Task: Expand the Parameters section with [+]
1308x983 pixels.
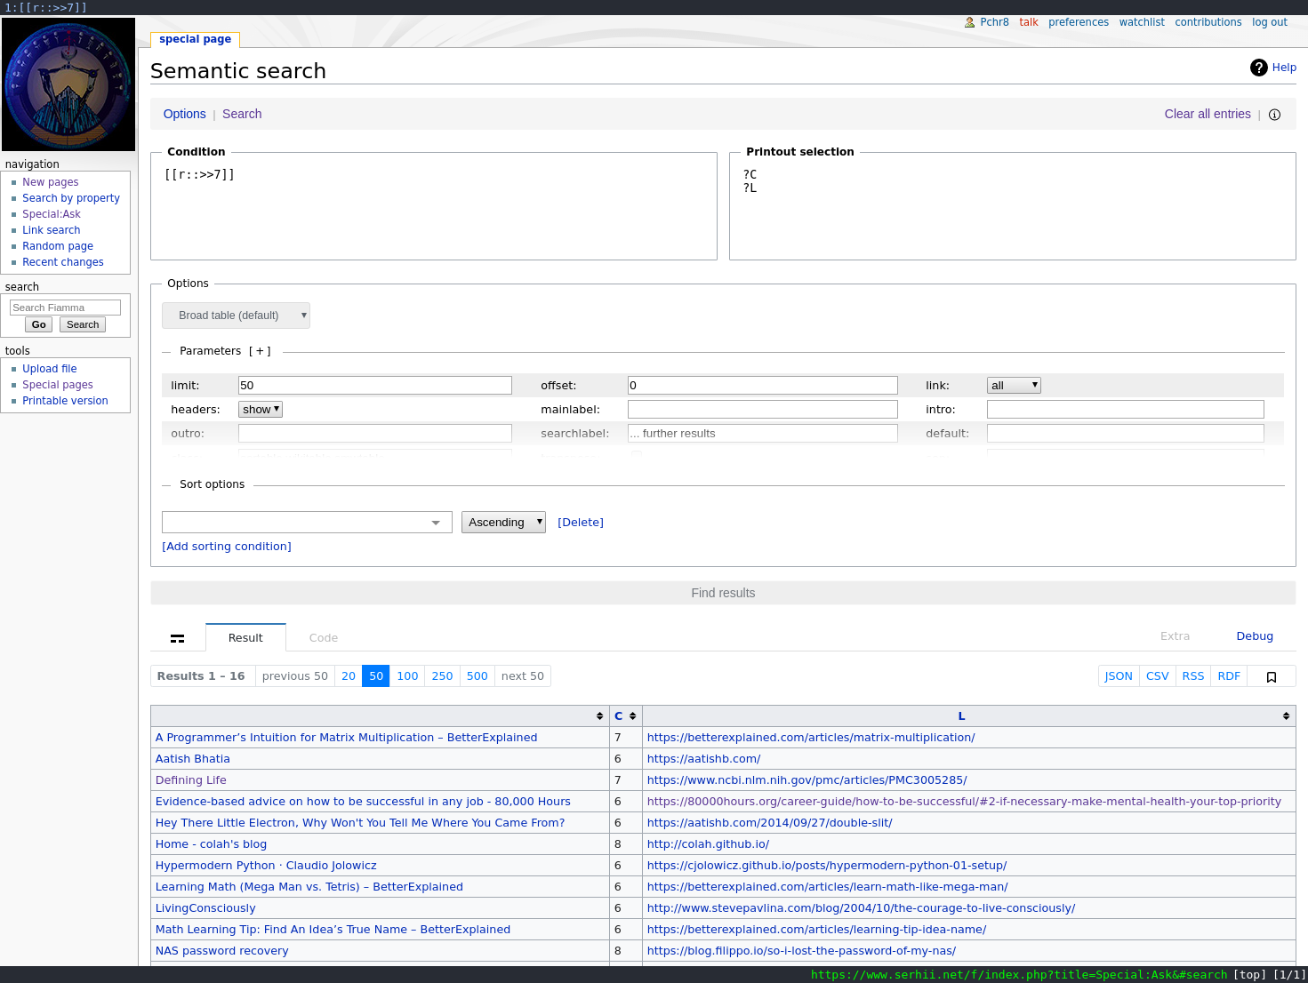Action: (260, 351)
